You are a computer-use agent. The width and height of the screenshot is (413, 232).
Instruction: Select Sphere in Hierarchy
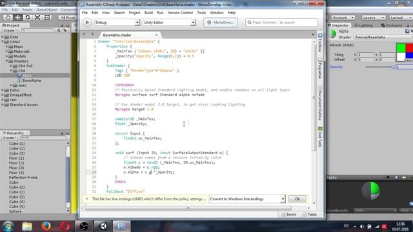(x=15, y=211)
